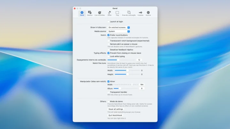Enable the Launch at login checkbox

[x=109, y=22]
